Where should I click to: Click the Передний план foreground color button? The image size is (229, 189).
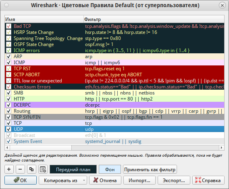[x=73, y=169]
